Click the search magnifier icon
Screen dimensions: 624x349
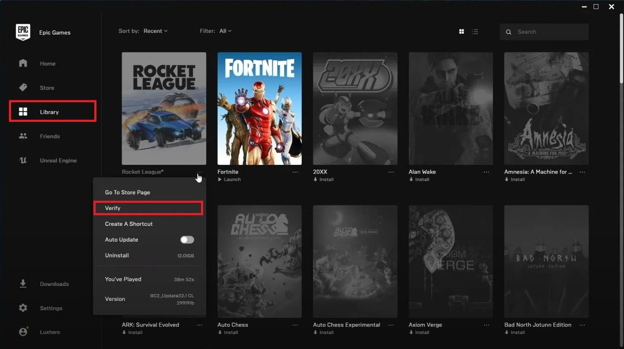[508, 32]
